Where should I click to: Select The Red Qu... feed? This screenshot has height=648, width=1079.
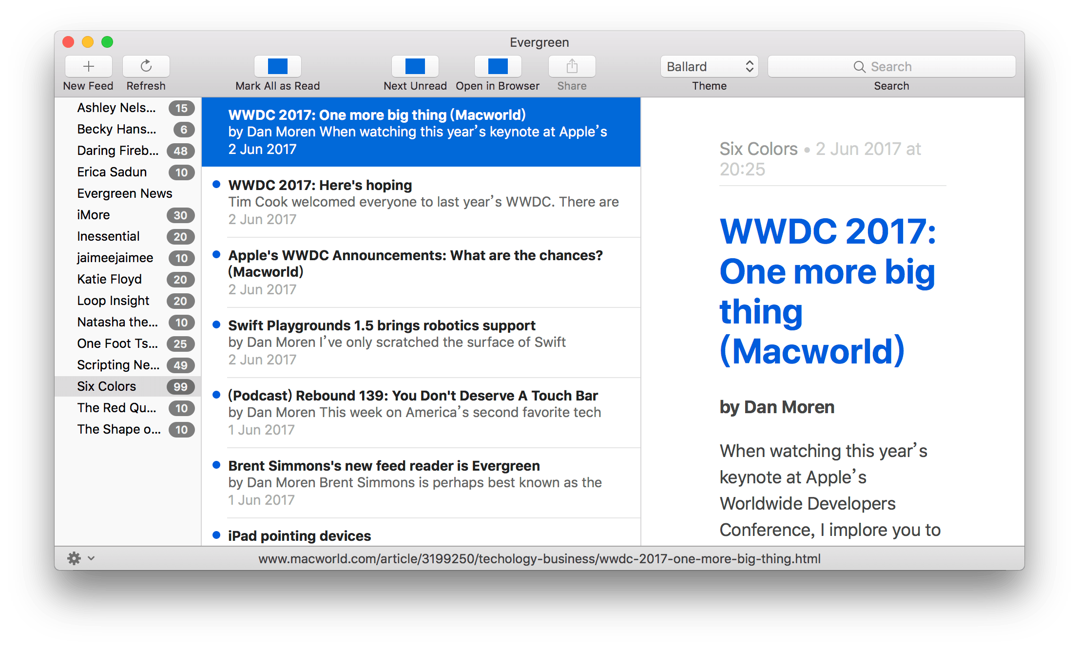pyautogui.click(x=128, y=408)
